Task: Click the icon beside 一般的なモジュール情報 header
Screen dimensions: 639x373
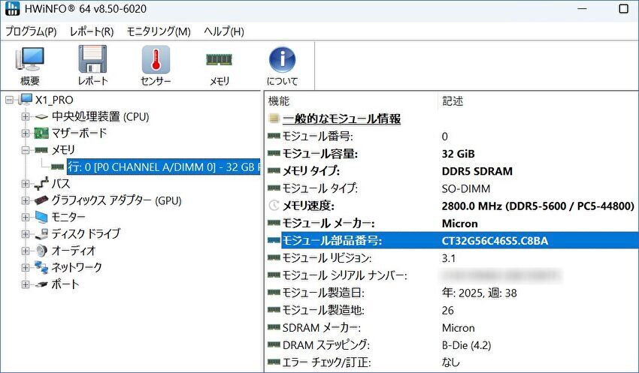Action: click(274, 119)
